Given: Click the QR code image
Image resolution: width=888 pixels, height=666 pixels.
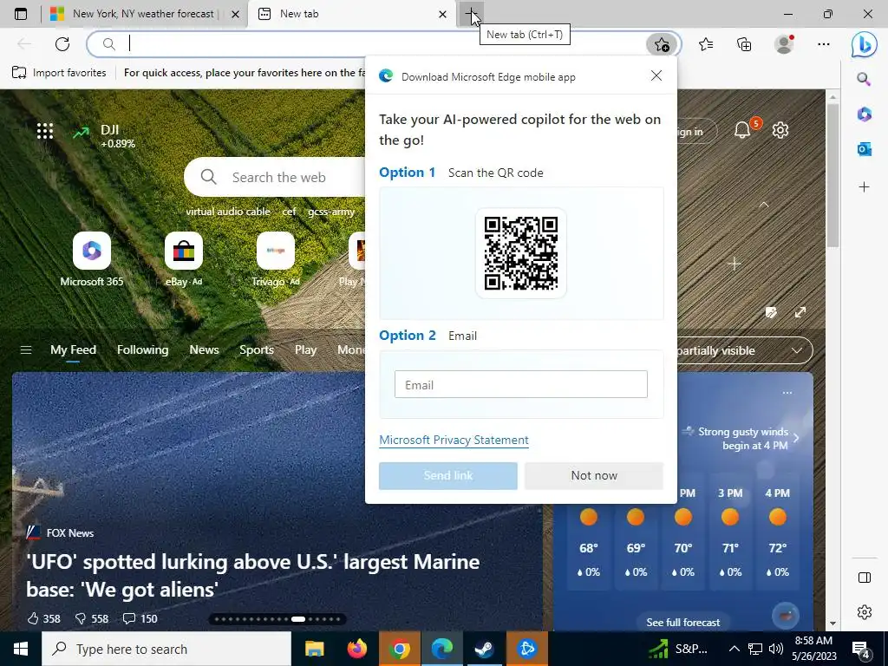Looking at the screenshot, I should click(x=521, y=253).
